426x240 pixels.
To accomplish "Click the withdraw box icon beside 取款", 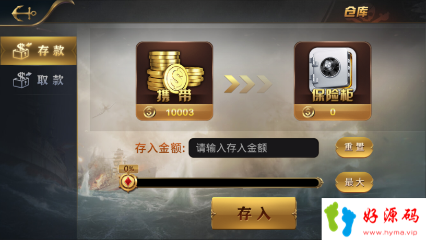I will point(22,80).
